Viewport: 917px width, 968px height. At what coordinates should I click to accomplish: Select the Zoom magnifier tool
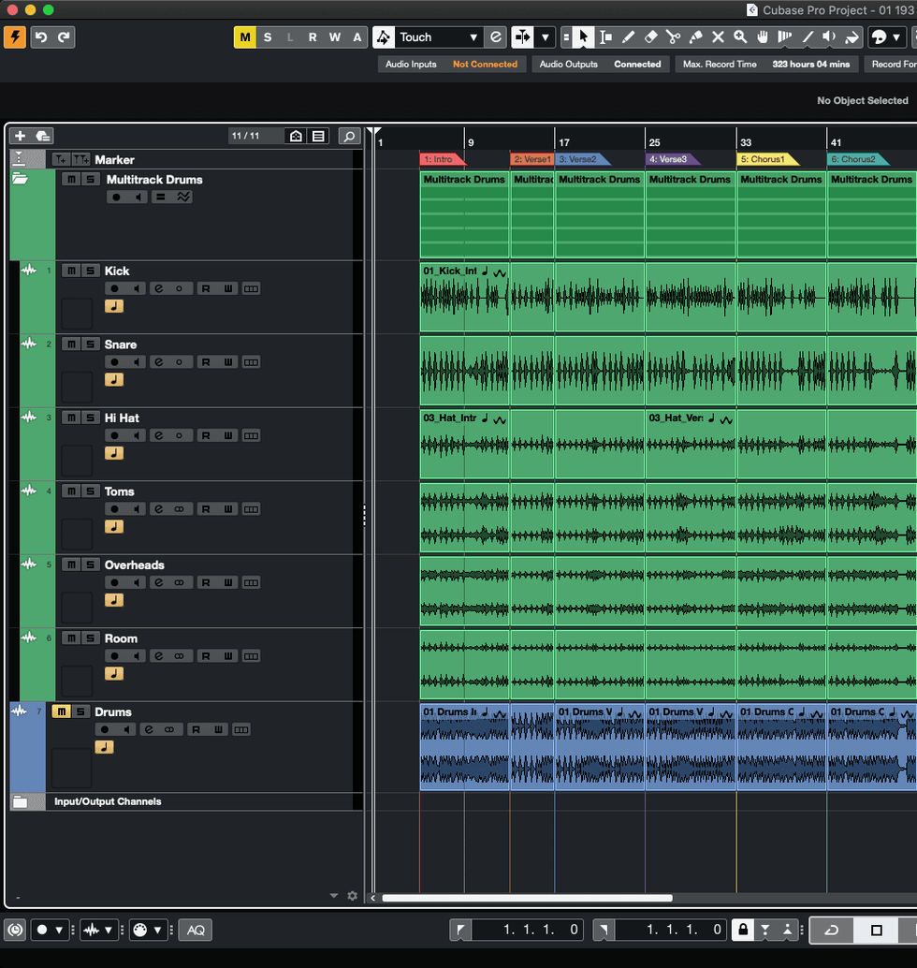click(740, 37)
